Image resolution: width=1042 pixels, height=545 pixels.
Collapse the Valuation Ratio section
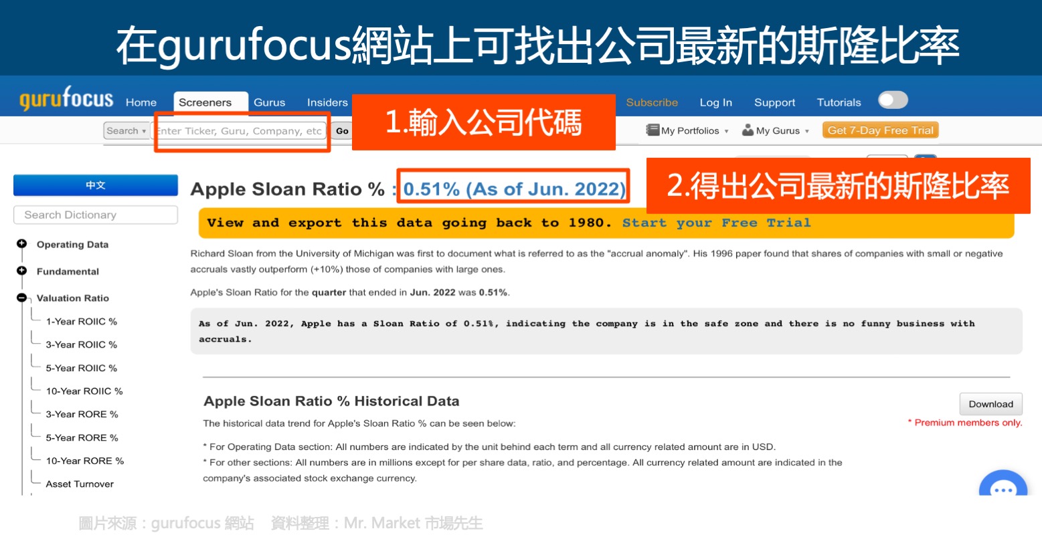point(22,298)
